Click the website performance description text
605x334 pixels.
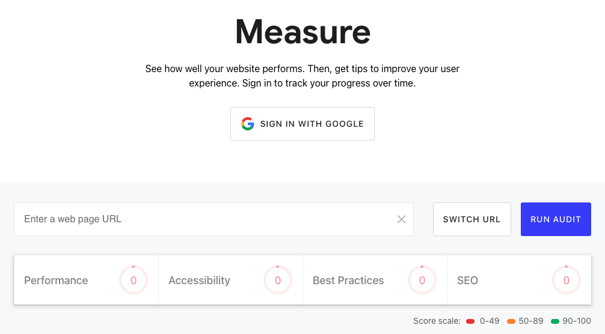302,76
